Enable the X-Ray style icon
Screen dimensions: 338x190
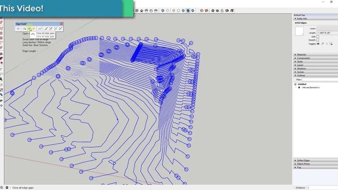163,11
